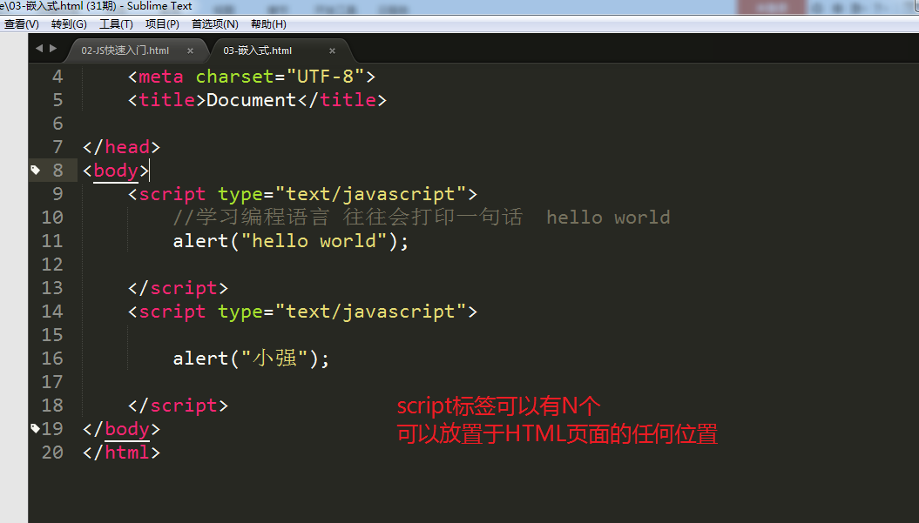Open the 查看(V) menu
Screen dimensions: 919x523
[22, 24]
